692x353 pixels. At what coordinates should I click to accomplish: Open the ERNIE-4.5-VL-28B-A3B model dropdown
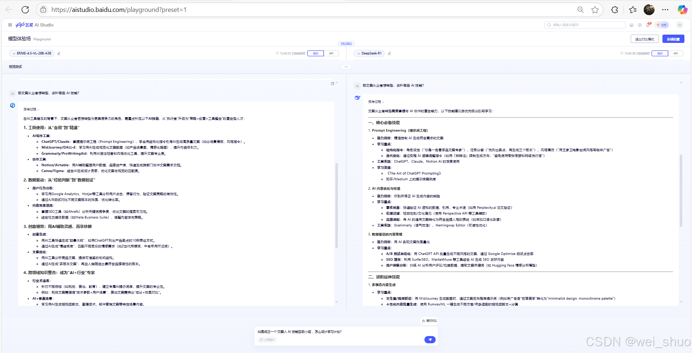point(32,53)
